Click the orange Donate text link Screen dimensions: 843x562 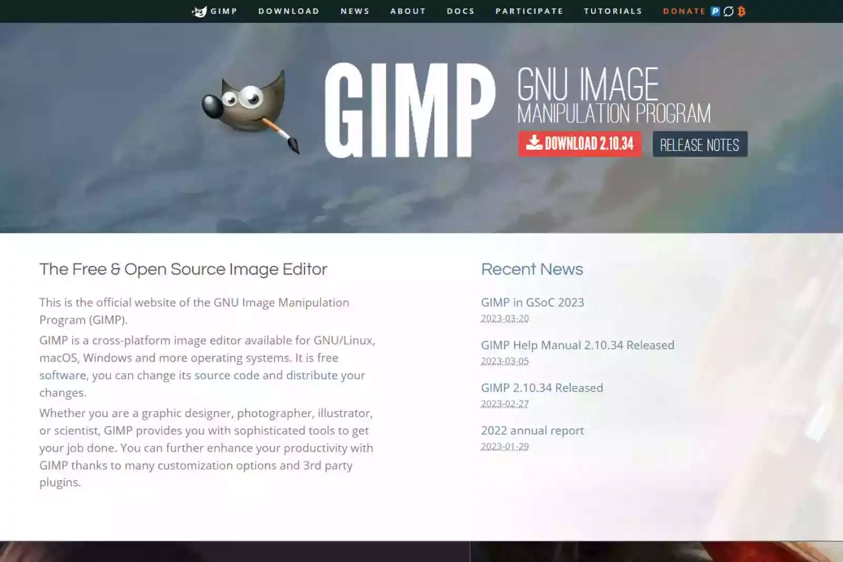[x=684, y=11]
